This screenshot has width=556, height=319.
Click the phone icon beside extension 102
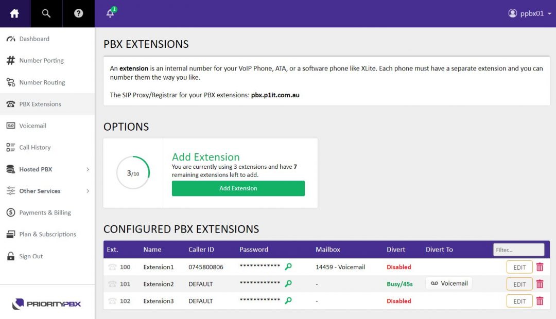click(112, 301)
